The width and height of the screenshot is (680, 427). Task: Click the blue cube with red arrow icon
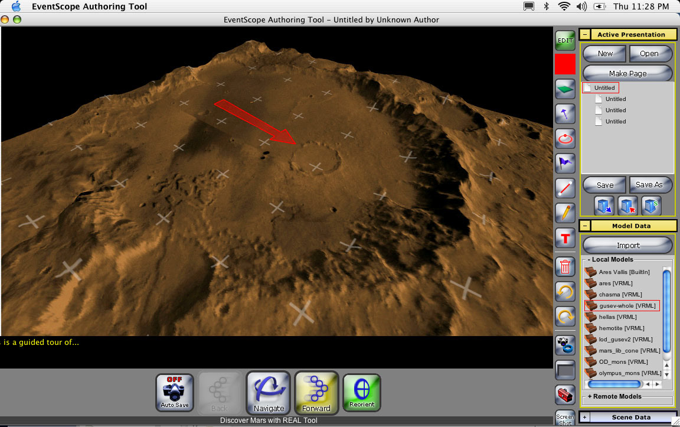[627, 206]
